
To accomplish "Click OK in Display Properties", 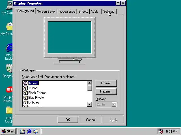I will click(68, 120).
